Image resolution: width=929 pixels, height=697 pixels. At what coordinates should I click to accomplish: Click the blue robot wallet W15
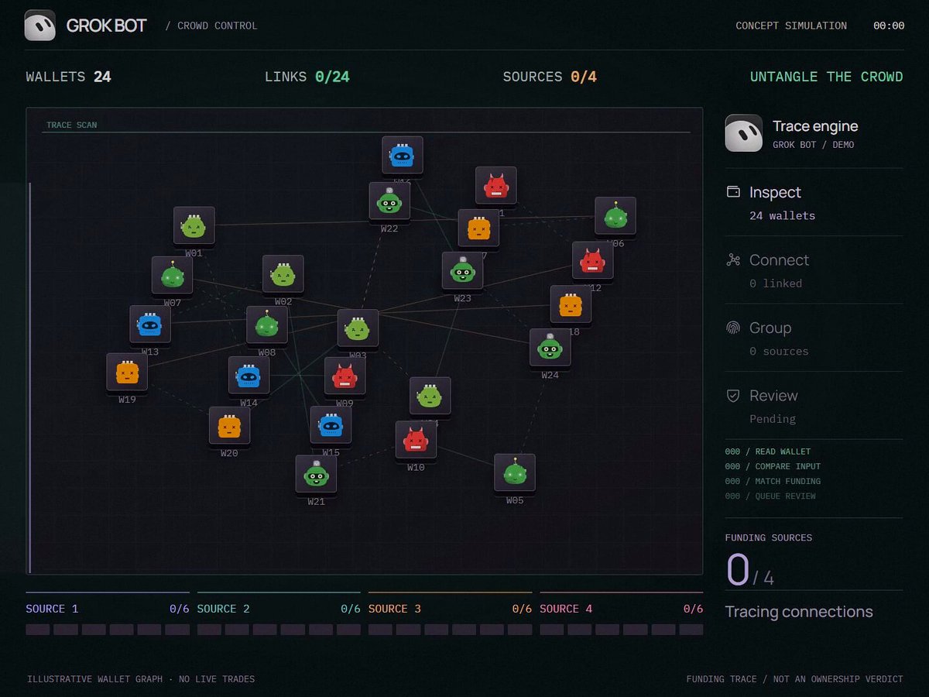(x=331, y=425)
